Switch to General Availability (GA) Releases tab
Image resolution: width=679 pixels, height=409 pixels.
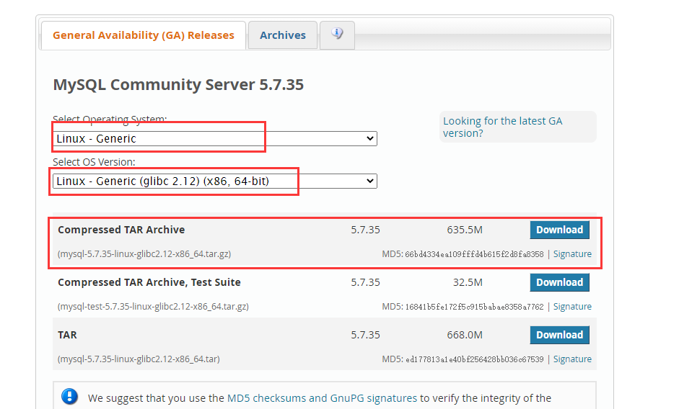pos(144,35)
